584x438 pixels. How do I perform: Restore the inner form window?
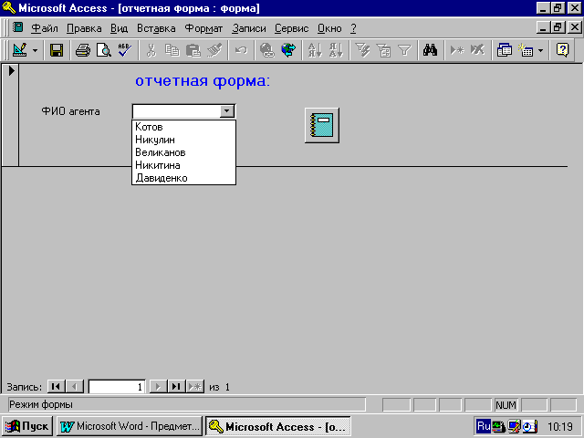coord(558,27)
